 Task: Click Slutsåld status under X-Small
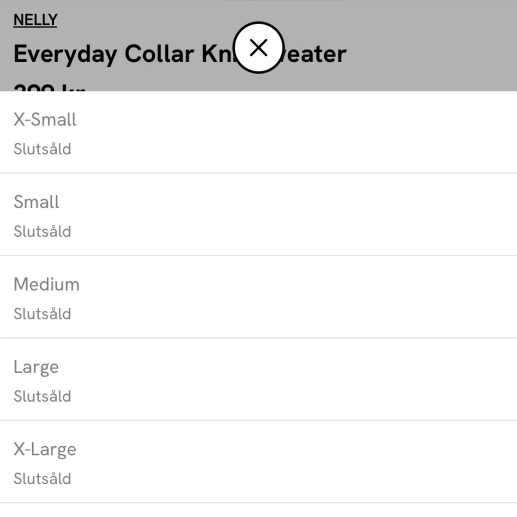(42, 149)
